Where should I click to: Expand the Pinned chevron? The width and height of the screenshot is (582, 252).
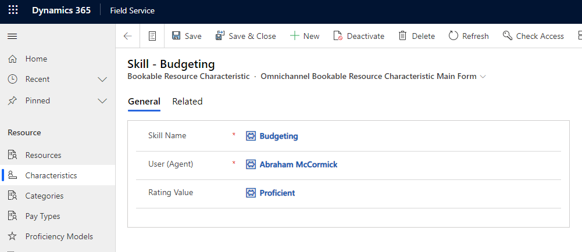pos(102,101)
